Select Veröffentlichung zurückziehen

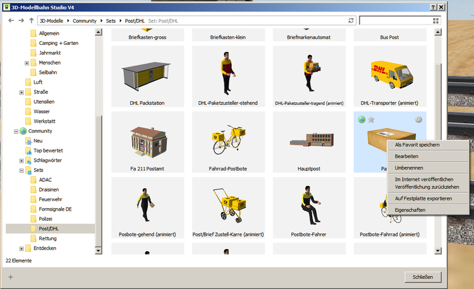click(428, 187)
